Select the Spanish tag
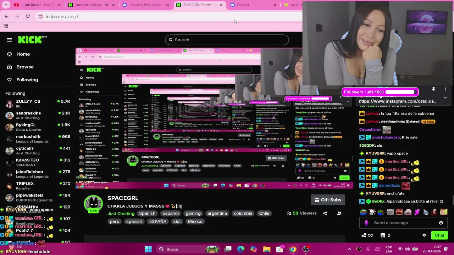 pyautogui.click(x=147, y=214)
